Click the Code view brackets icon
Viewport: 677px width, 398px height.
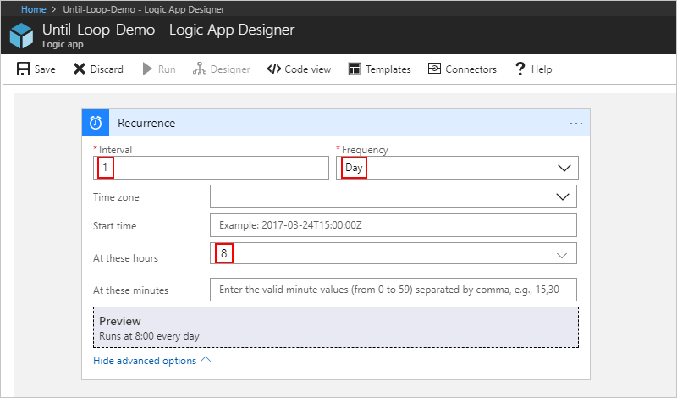(x=273, y=69)
